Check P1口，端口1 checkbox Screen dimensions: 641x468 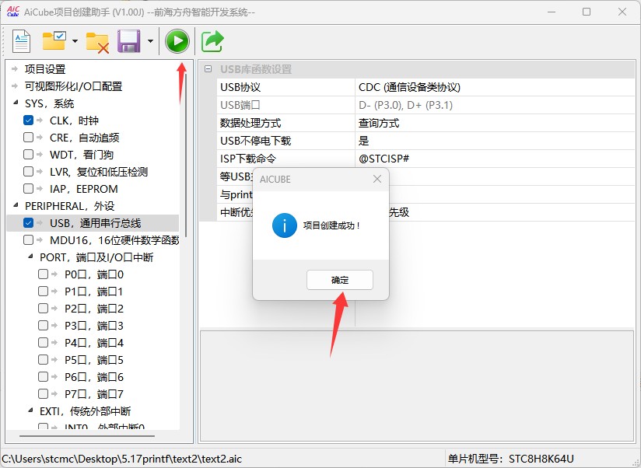[43, 292]
